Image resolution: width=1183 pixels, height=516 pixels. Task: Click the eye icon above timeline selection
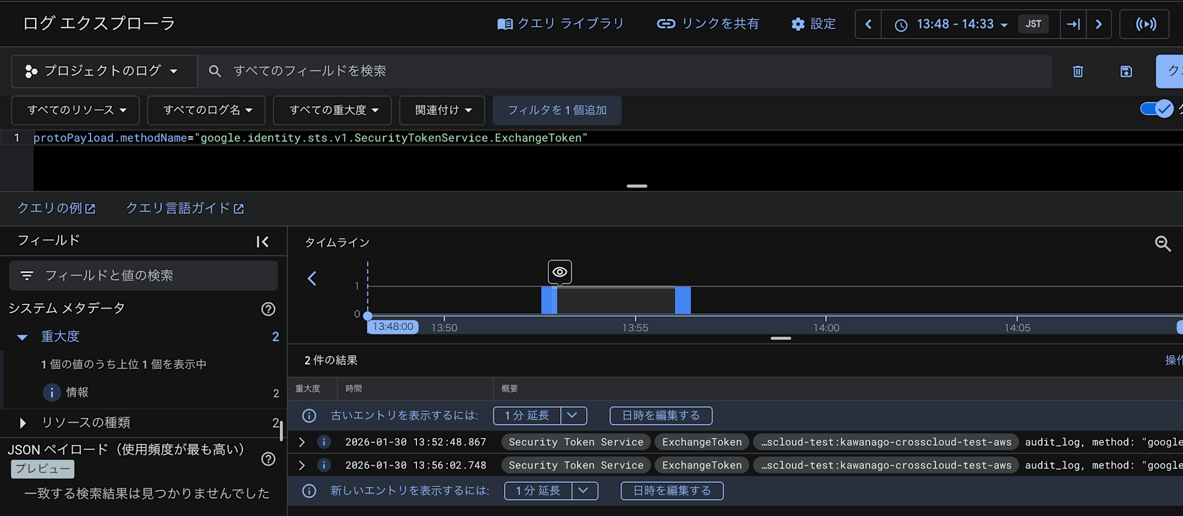click(560, 272)
